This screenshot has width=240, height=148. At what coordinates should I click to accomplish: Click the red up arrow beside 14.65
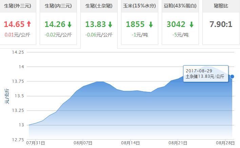pyautogui.click(x=29, y=24)
